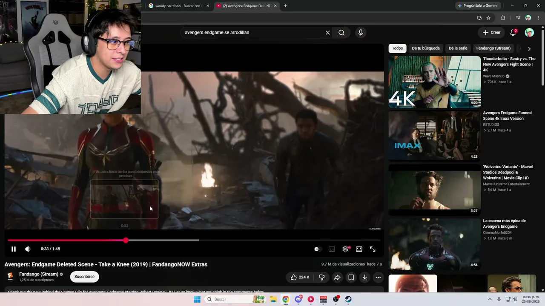Toggle subtitles in the video player
The height and width of the screenshot is (306, 545).
click(x=332, y=249)
